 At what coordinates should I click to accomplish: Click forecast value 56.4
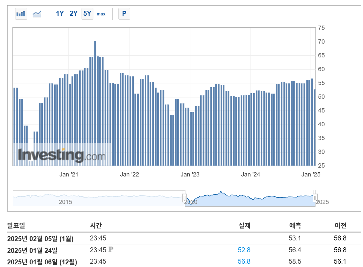pyautogui.click(x=295, y=250)
